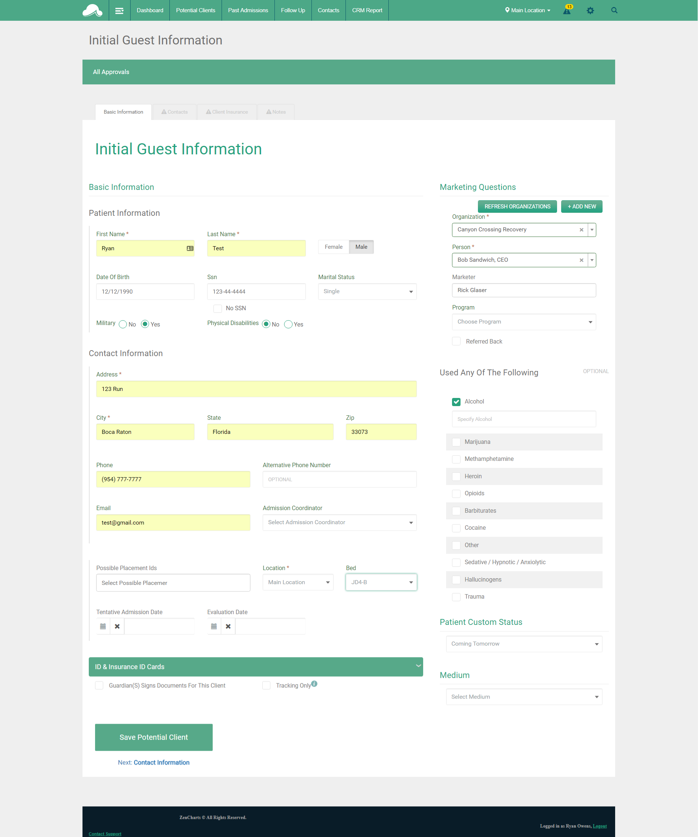
Task: Click Refresh Organizations button
Action: pyautogui.click(x=517, y=207)
